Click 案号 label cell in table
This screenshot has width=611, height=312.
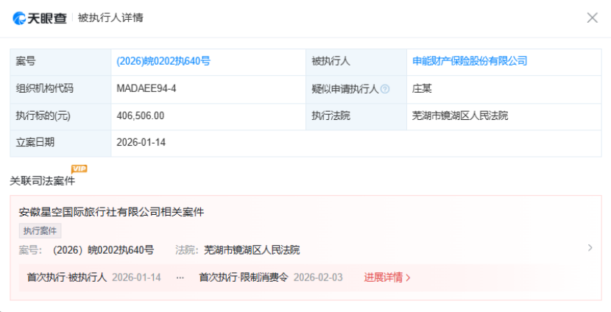[60, 62]
